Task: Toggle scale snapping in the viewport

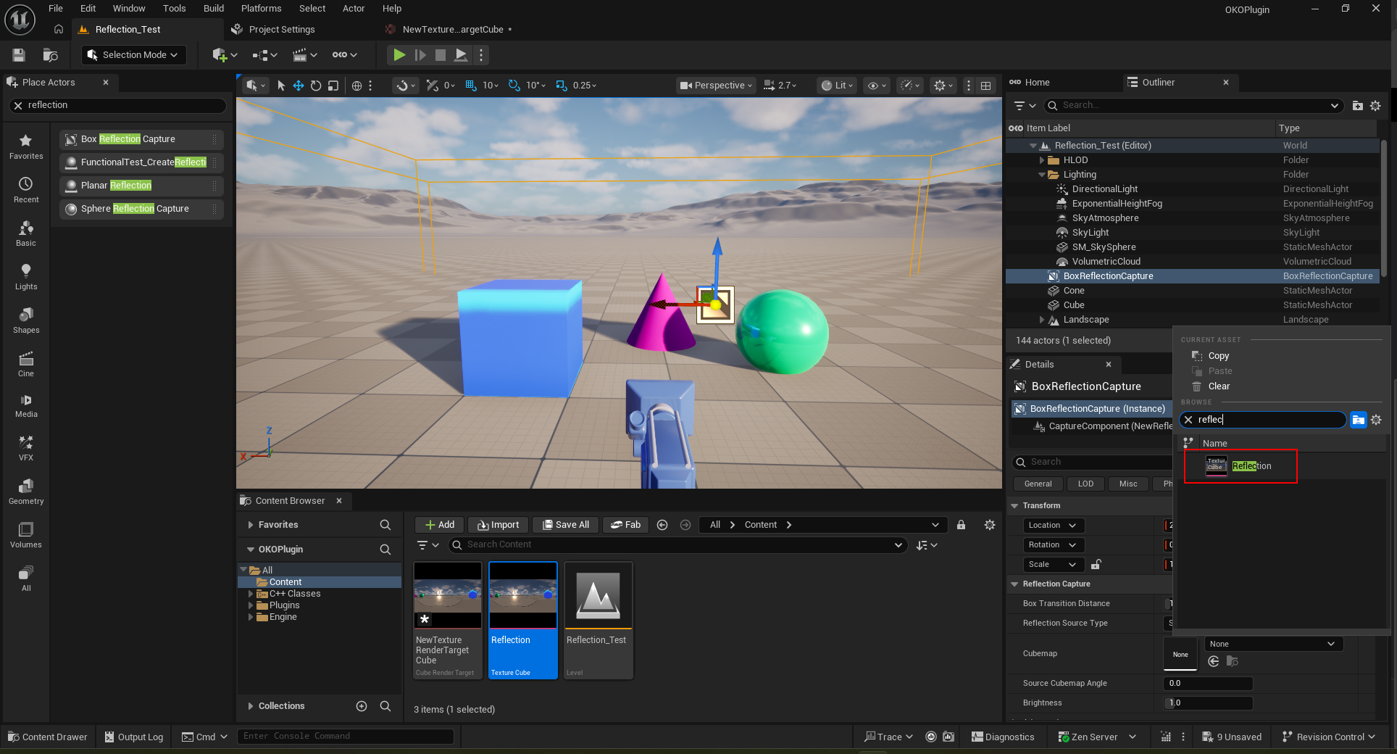Action: coord(562,86)
